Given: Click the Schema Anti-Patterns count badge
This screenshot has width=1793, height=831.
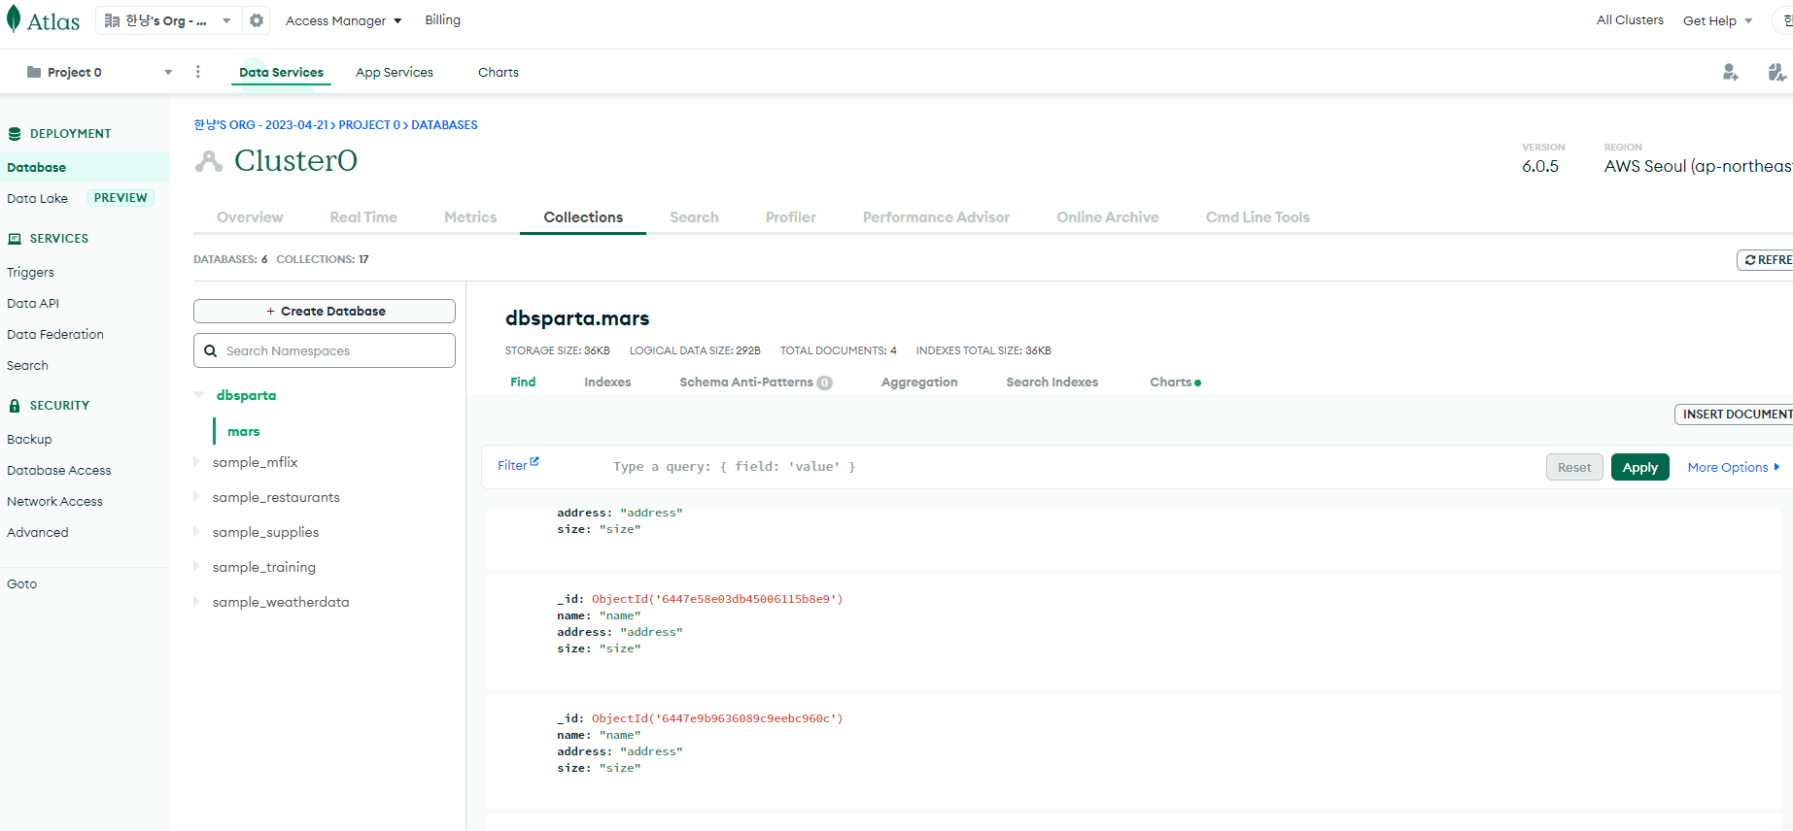Looking at the screenshot, I should (824, 382).
